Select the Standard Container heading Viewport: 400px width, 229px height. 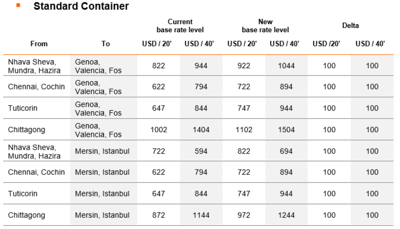81,6
